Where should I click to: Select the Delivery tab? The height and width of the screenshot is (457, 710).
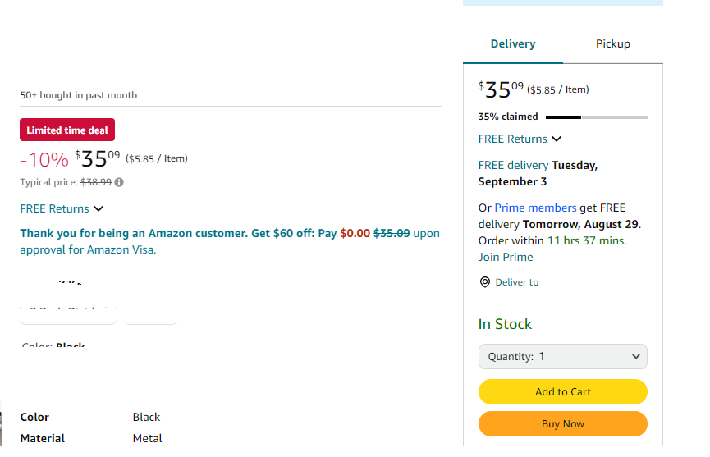click(513, 43)
